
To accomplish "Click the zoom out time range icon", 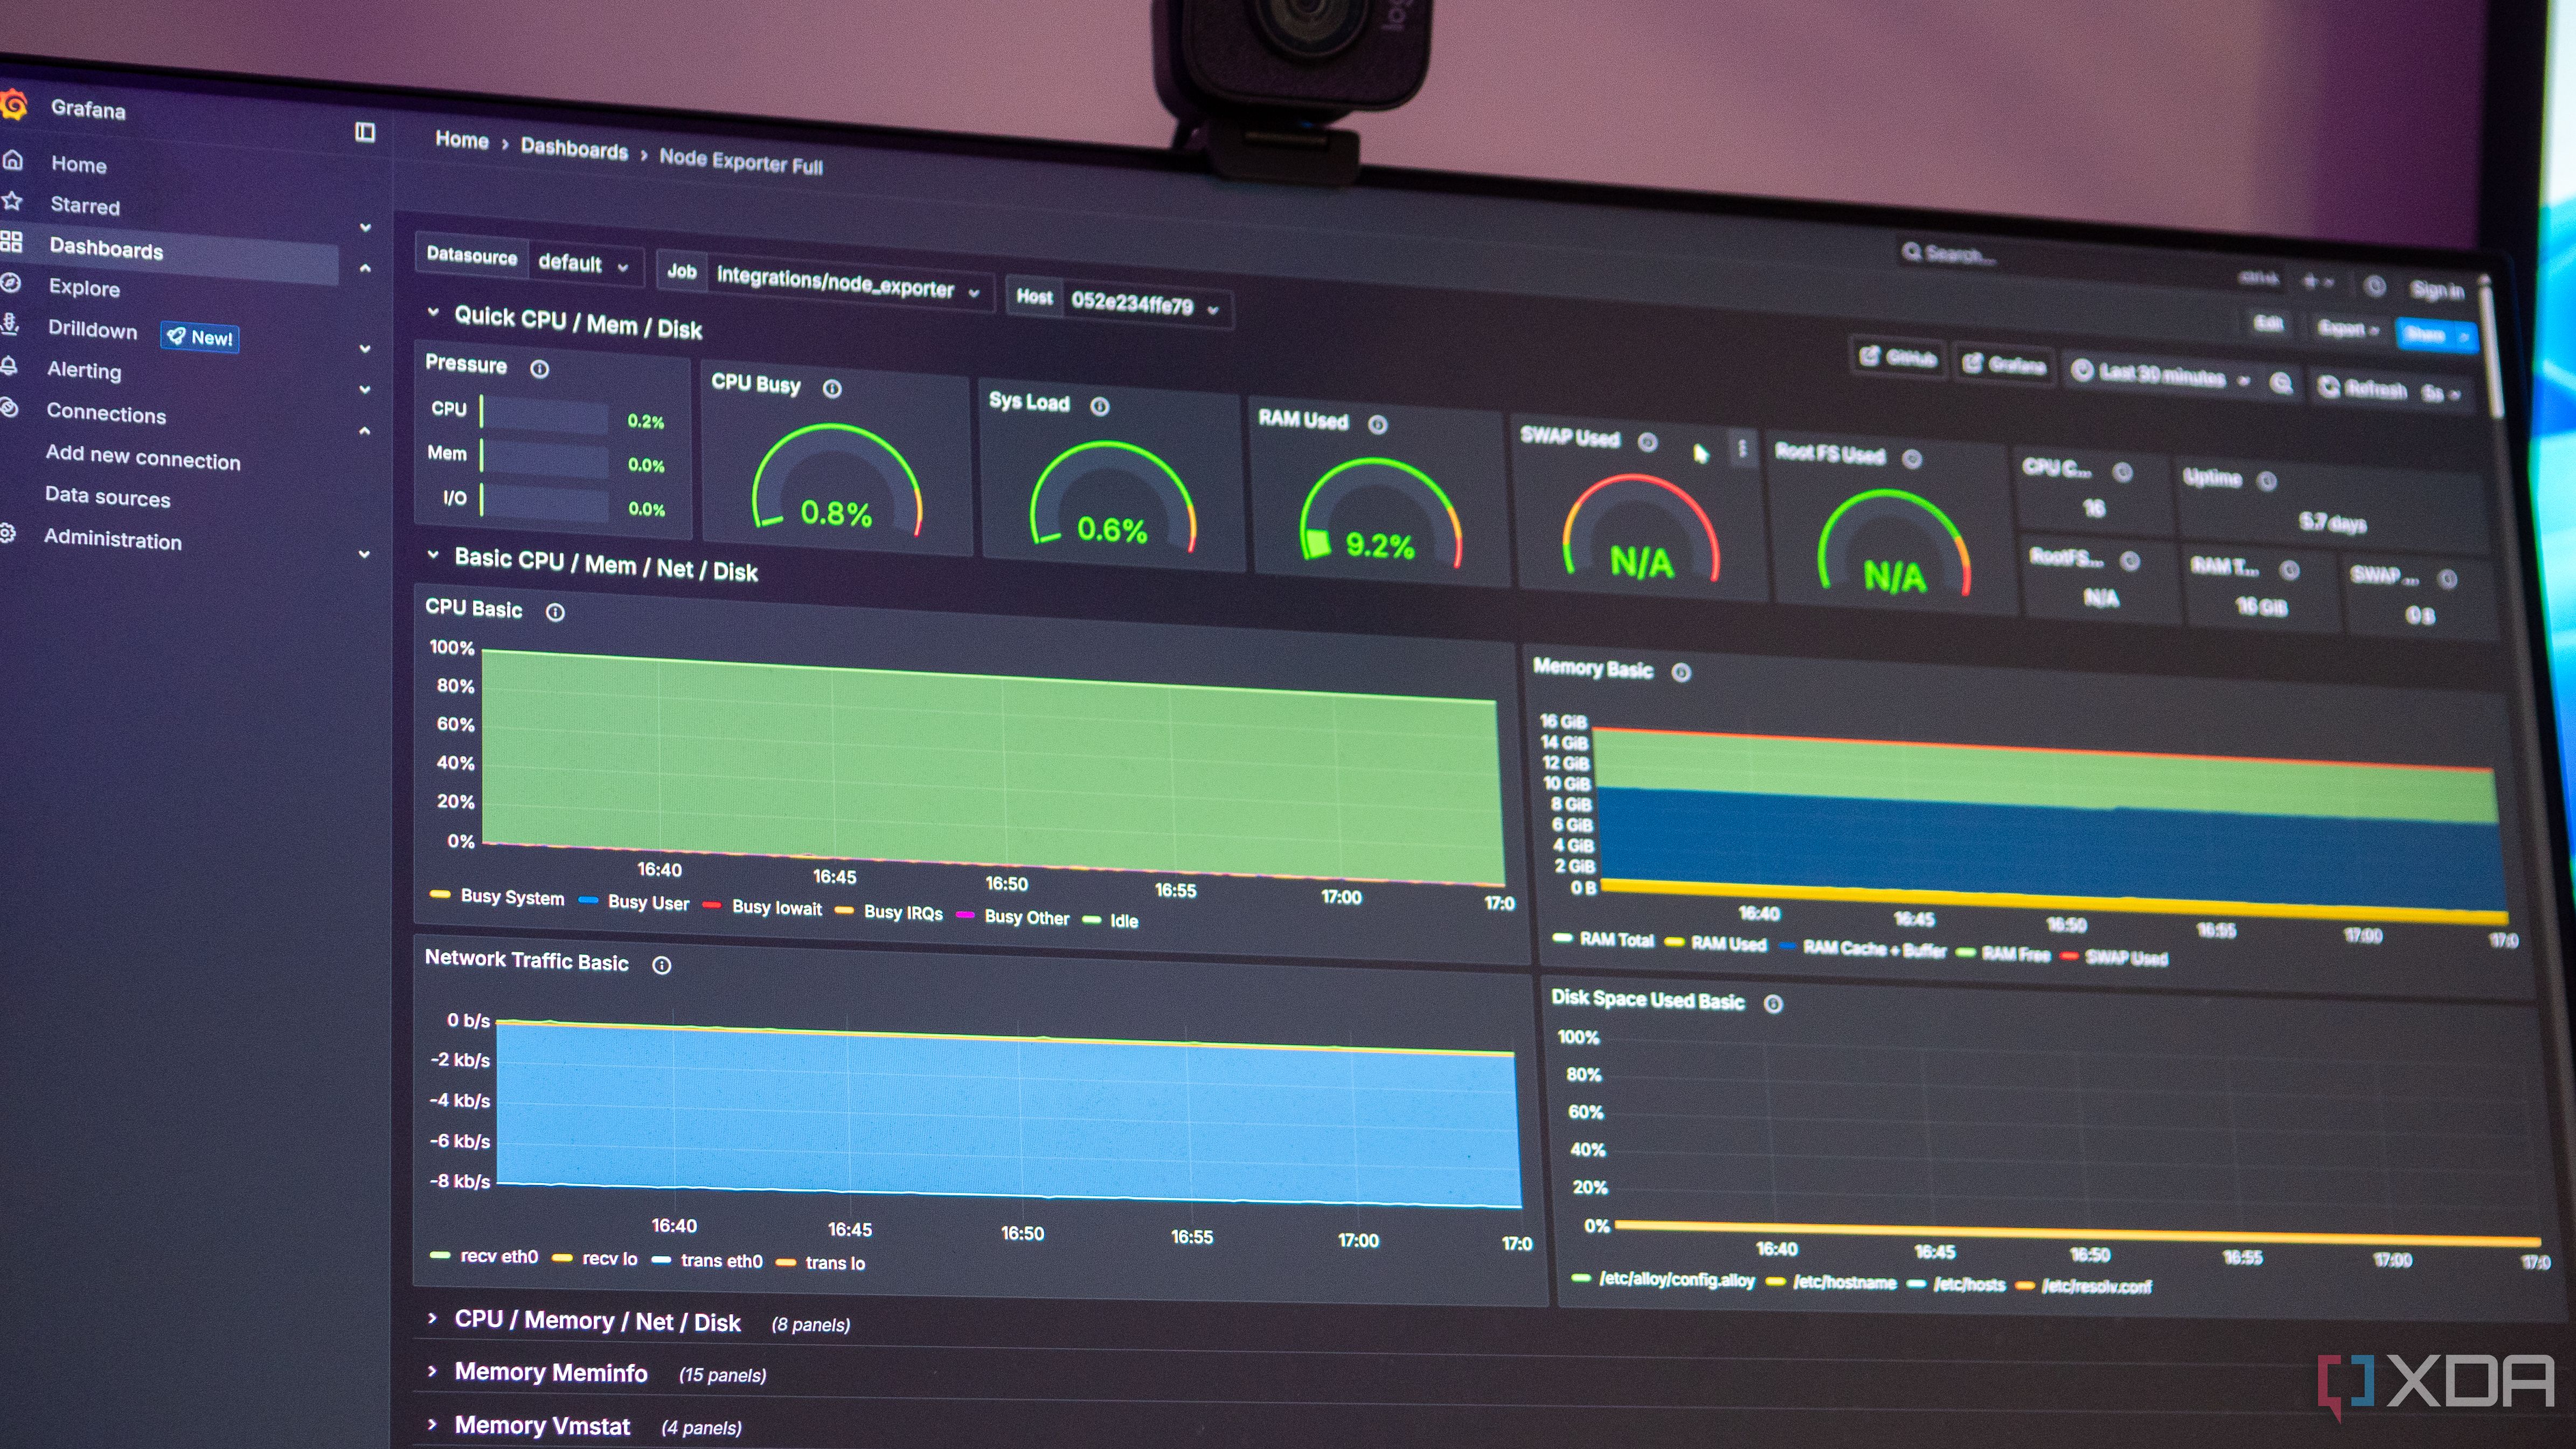I will pyautogui.click(x=2281, y=383).
